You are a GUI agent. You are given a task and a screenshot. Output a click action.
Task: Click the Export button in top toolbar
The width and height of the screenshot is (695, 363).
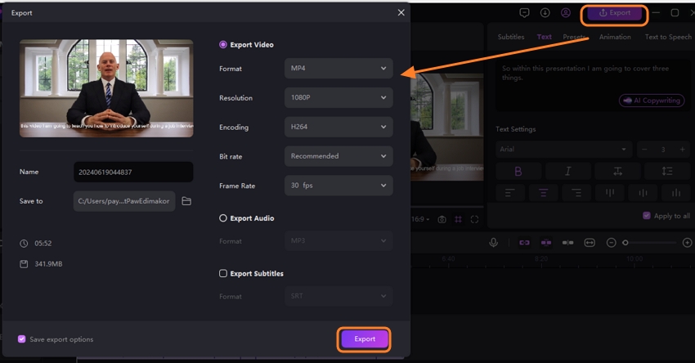coord(614,13)
